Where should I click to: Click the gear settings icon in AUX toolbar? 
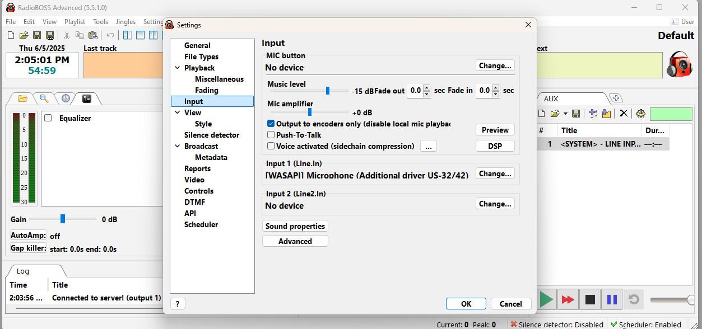click(x=641, y=114)
